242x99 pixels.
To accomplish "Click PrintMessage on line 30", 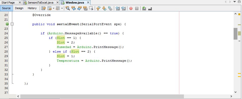I will click(114, 61).
